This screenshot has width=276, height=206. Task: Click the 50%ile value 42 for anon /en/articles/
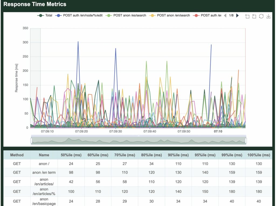click(x=71, y=182)
